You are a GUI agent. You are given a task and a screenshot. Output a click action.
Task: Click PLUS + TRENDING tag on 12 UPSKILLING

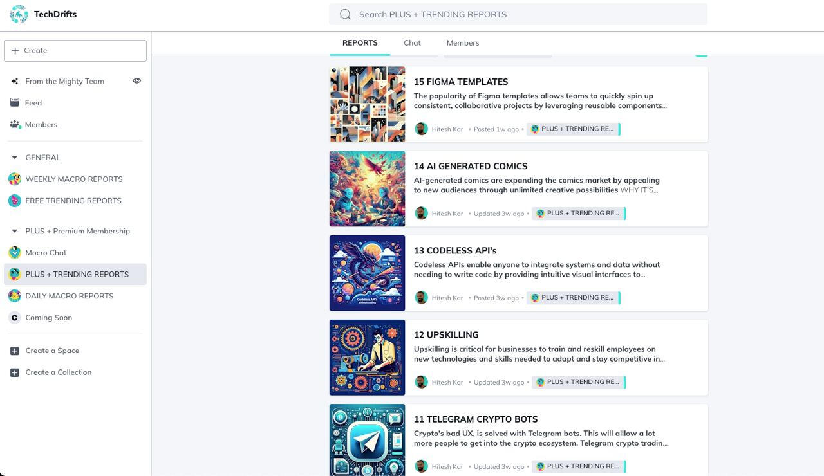coord(577,382)
